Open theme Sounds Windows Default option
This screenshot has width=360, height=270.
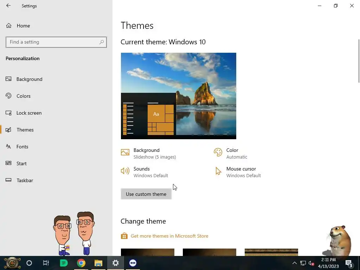[x=144, y=172]
